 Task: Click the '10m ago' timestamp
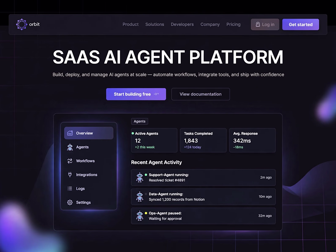click(265, 196)
